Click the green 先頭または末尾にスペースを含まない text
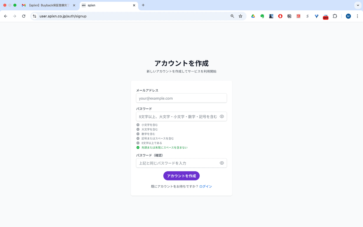The height and width of the screenshot is (227, 363). tap(164, 148)
